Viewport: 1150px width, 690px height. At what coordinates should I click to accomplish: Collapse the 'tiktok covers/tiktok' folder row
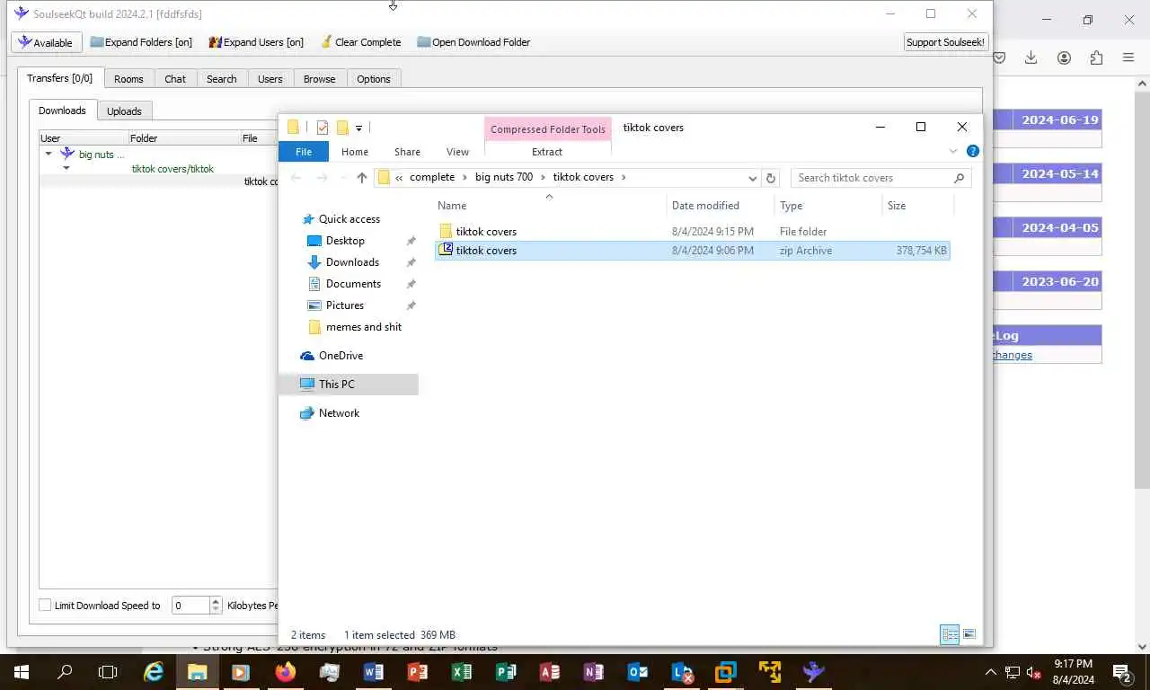(66, 169)
